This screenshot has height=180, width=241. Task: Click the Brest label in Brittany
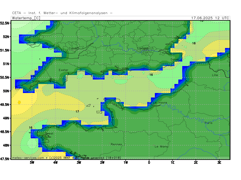49,133
